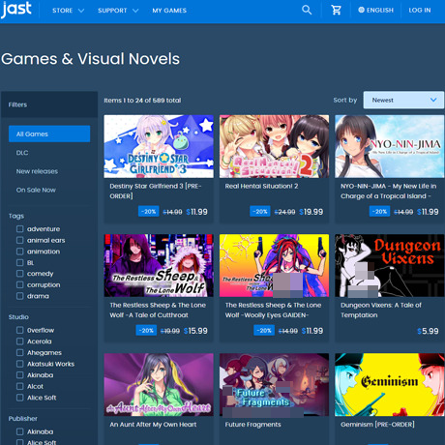Click NYO-NIN-JIMA title link
The width and height of the screenshot is (445, 445).
[388, 191]
